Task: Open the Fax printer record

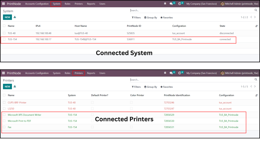Action: point(10,127)
